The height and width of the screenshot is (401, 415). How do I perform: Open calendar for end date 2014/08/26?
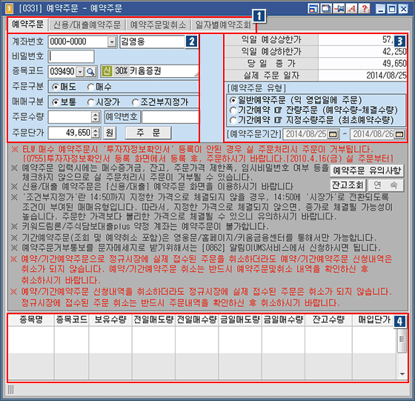tap(399, 134)
